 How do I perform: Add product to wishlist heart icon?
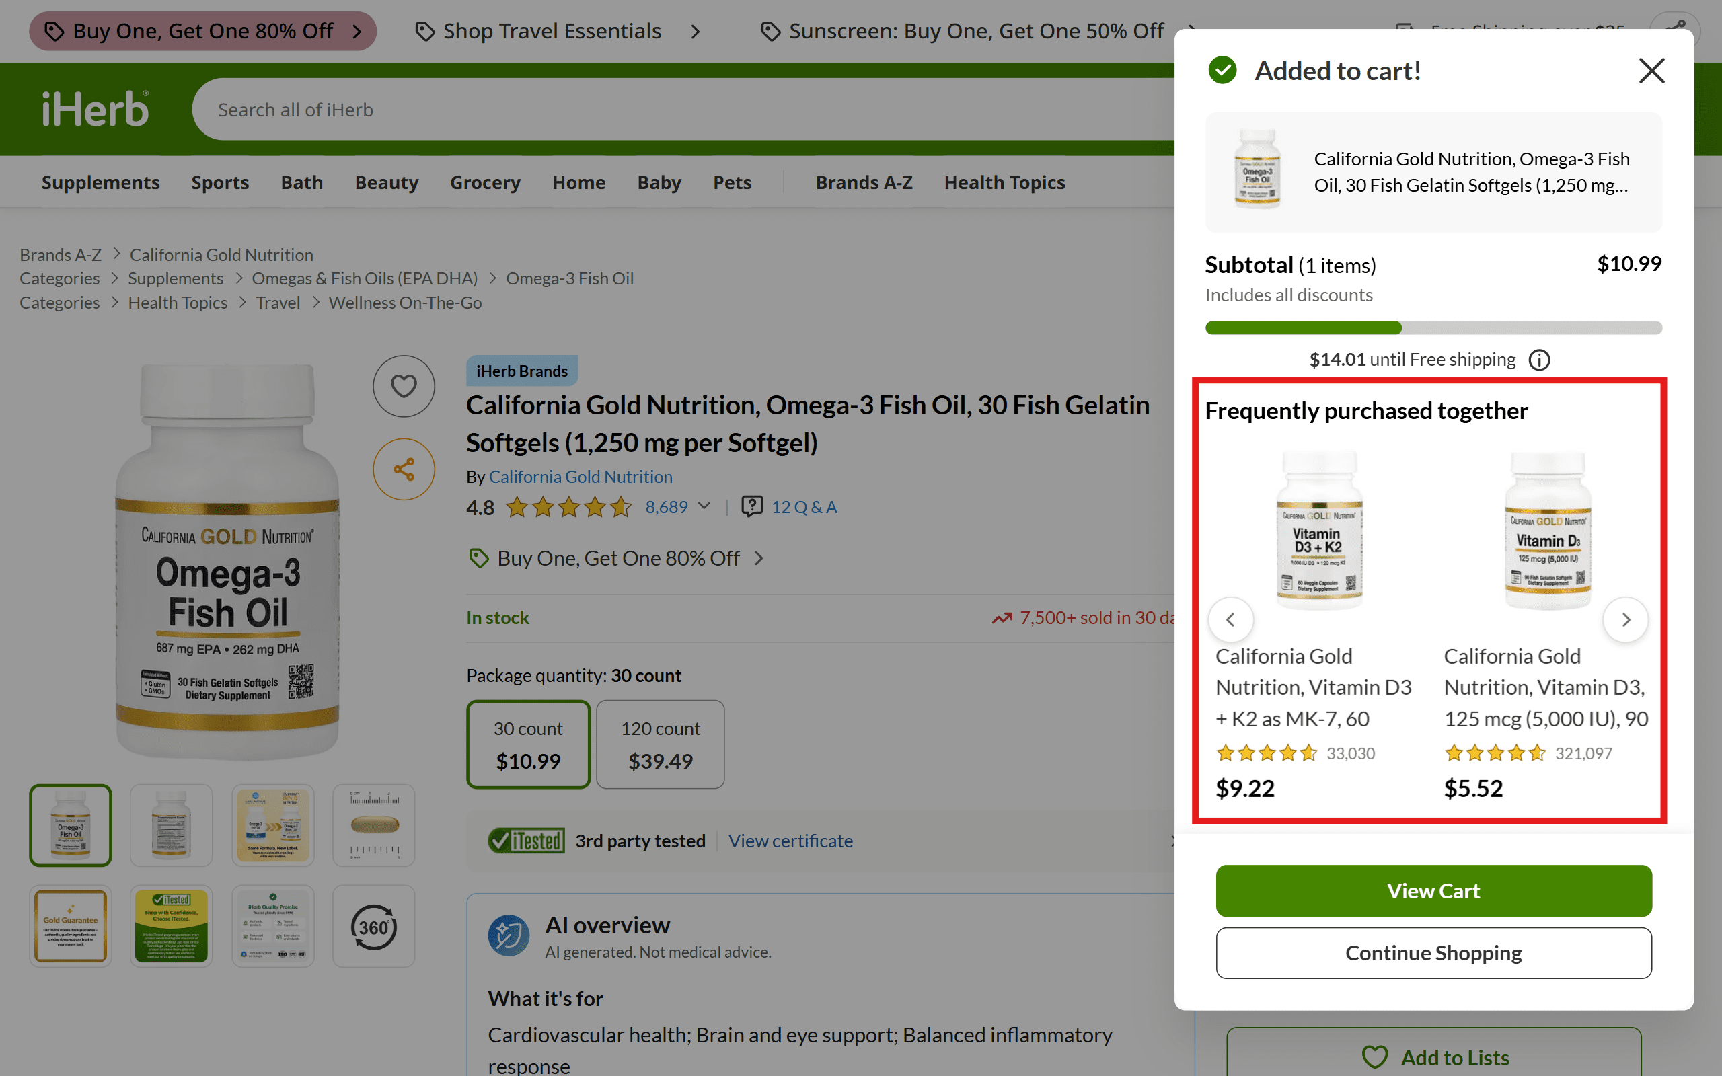(404, 386)
